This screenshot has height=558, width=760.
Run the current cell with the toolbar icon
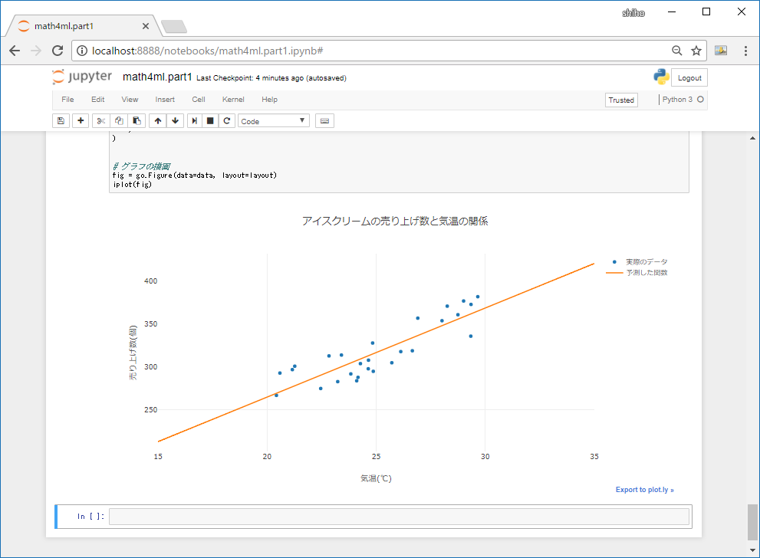pyautogui.click(x=194, y=120)
